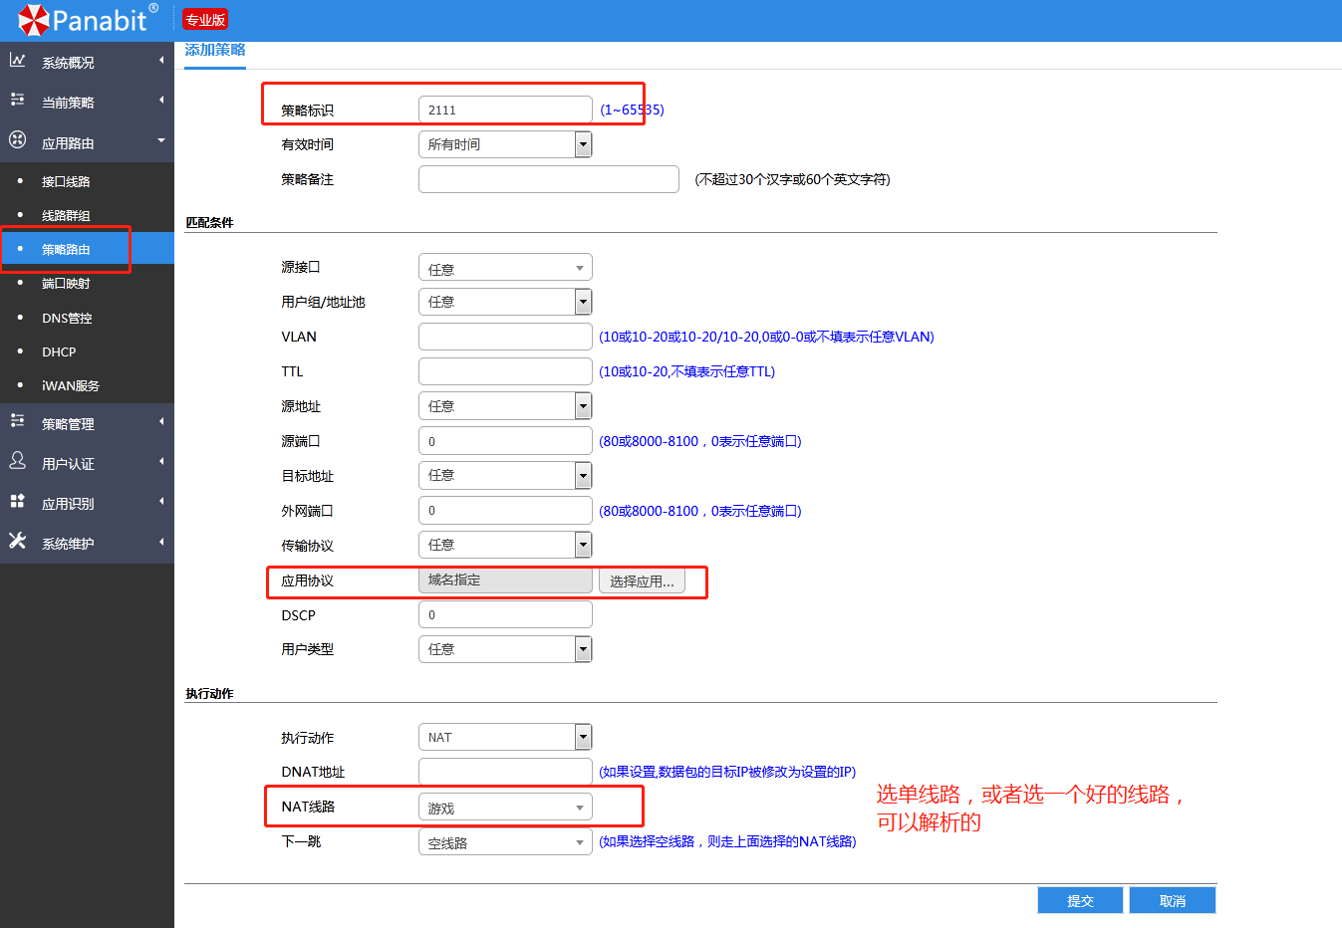Open the 执行动作 NAT dropdown
Image resolution: width=1342 pixels, height=928 pixels.
click(x=505, y=737)
